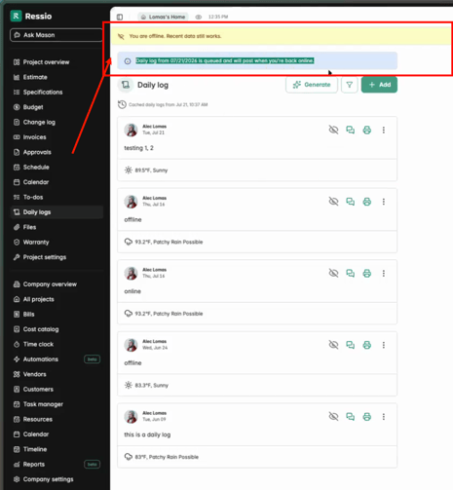The height and width of the screenshot is (490, 453).
Task: Click the sidebar collapse icon in the top bar
Action: click(120, 17)
